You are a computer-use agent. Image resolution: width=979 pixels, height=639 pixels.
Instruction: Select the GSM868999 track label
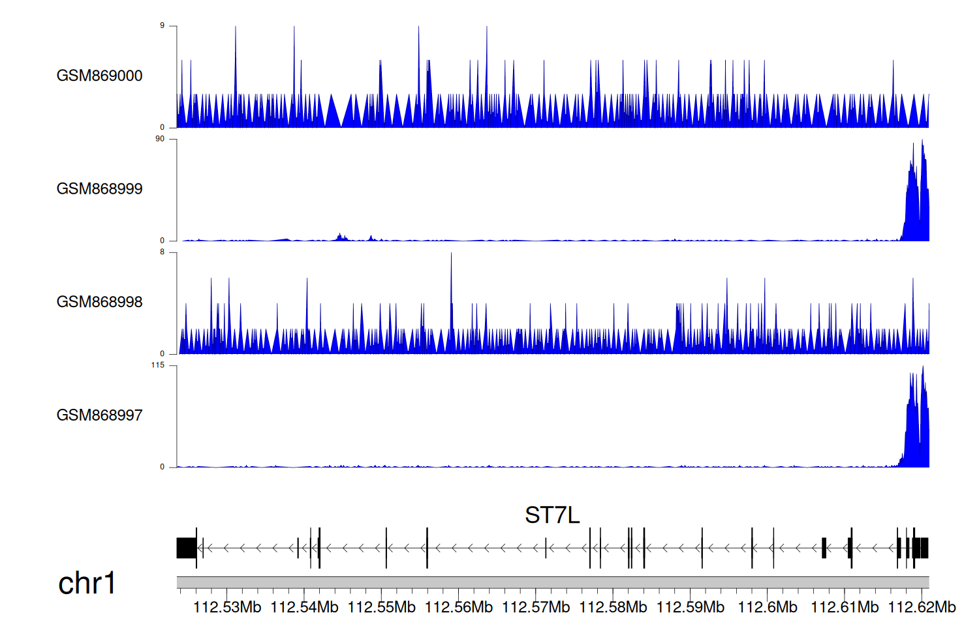99,189
